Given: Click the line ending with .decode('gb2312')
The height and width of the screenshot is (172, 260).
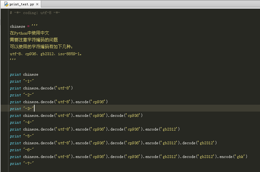Looking at the screenshot, I should [x=113, y=143].
